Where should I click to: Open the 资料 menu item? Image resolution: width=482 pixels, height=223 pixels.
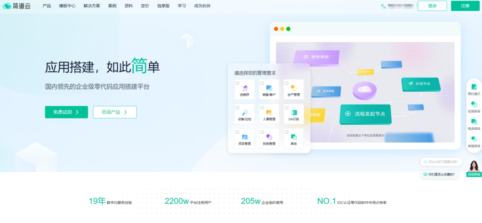point(129,6)
